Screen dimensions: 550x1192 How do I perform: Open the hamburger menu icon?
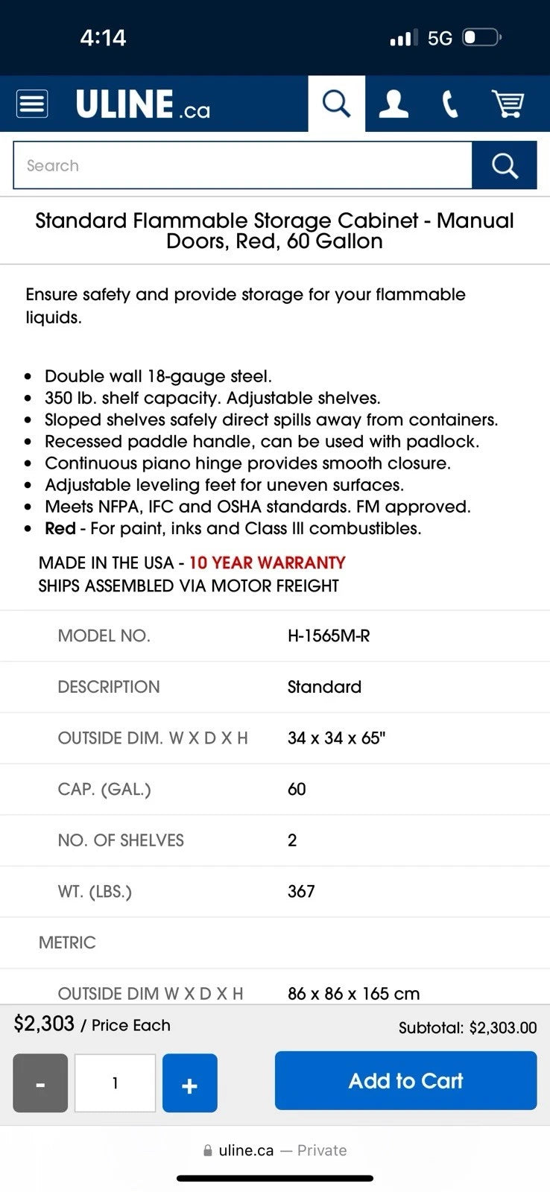coord(32,104)
